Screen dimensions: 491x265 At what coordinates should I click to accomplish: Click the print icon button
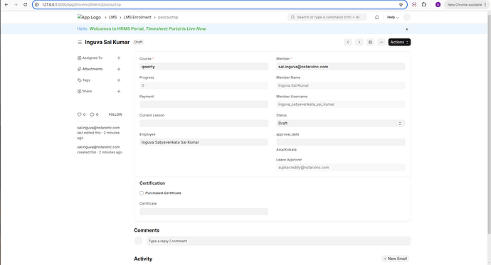tap(370, 42)
